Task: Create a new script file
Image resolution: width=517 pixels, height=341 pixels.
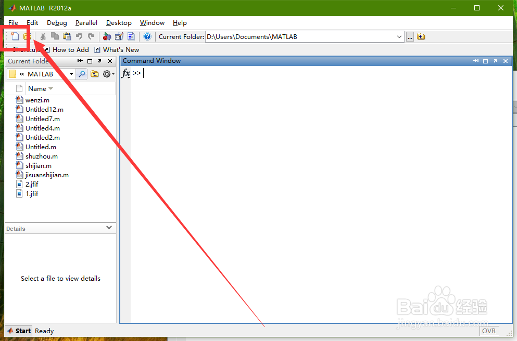Action: coord(15,36)
